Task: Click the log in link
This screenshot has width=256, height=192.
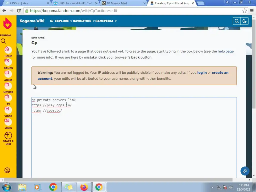Action: coord(202,72)
